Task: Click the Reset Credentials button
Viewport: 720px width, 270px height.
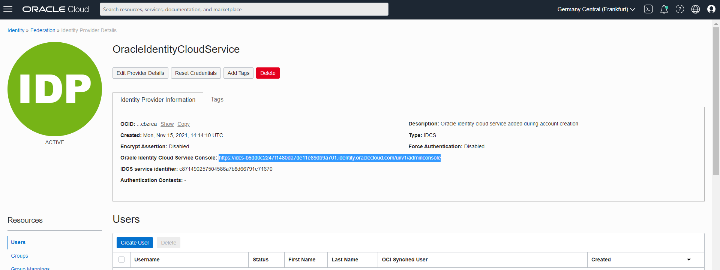Action: pyautogui.click(x=196, y=73)
